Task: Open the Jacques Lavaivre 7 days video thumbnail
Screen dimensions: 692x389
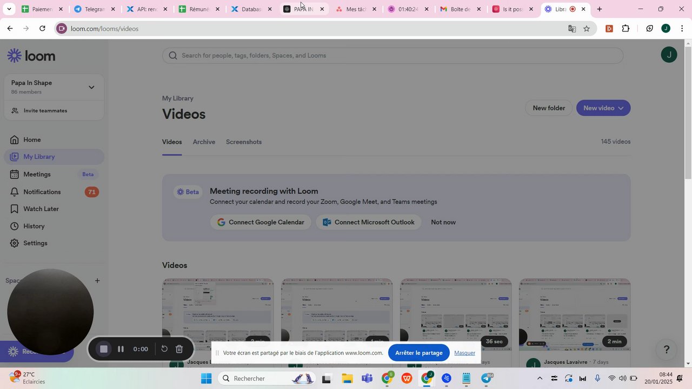Action: tap(575, 316)
